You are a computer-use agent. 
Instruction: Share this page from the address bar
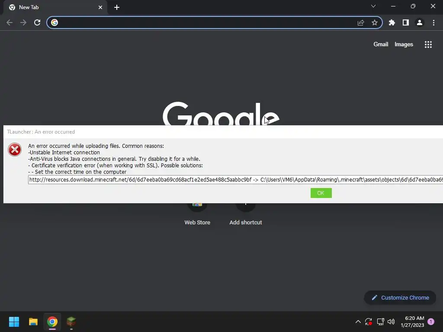(361, 22)
